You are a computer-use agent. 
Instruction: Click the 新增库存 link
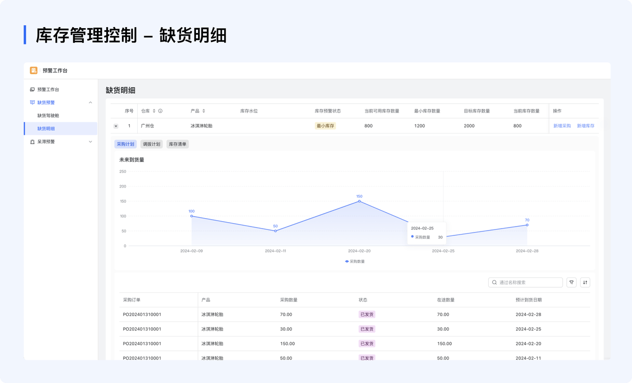[x=586, y=126]
